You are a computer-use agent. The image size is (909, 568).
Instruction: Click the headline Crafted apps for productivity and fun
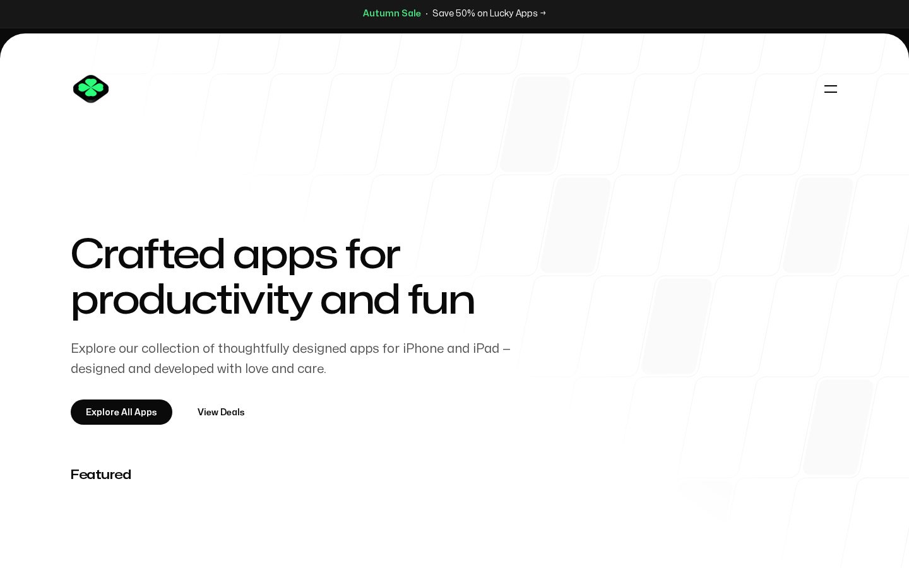click(273, 276)
